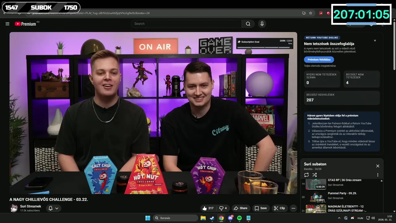The width and height of the screenshot is (396, 223).
Task: Close the Return YouTube Dislike panel
Action: pyautogui.click(x=375, y=41)
